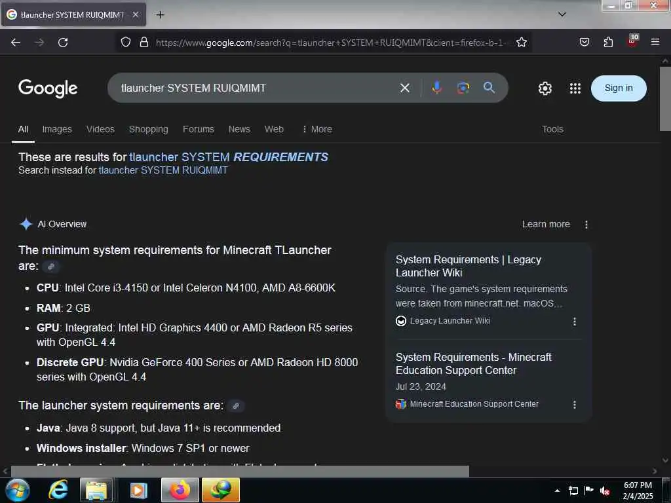Click the site security padlock icon
Screen dimensions: 671x503
(144, 43)
